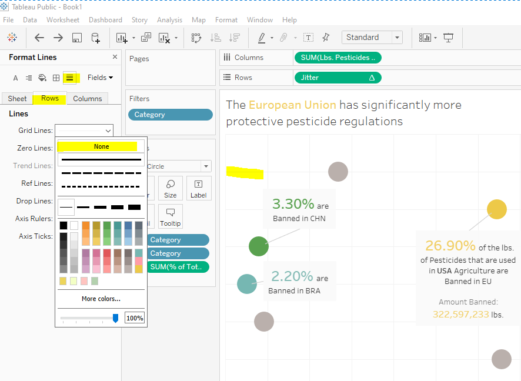Screen dimensions: 521x381
Task: Switch to the Rows tab
Action: tap(50, 98)
